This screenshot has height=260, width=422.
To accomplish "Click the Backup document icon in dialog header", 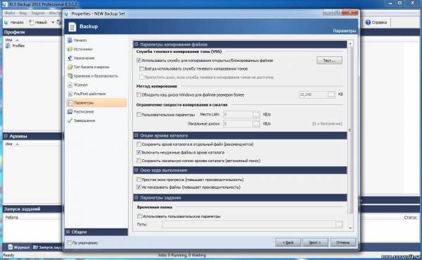I will pyautogui.click(x=72, y=27).
